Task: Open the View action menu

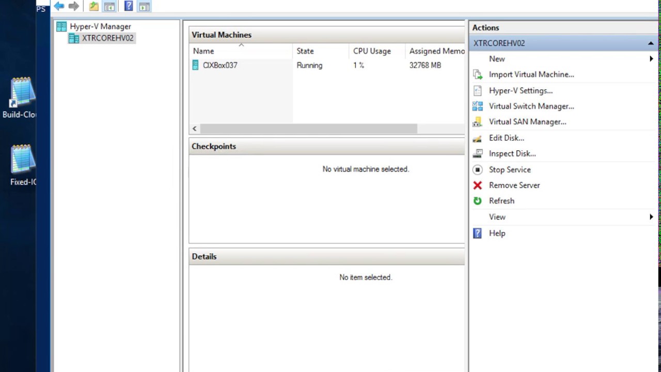Action: click(x=497, y=217)
